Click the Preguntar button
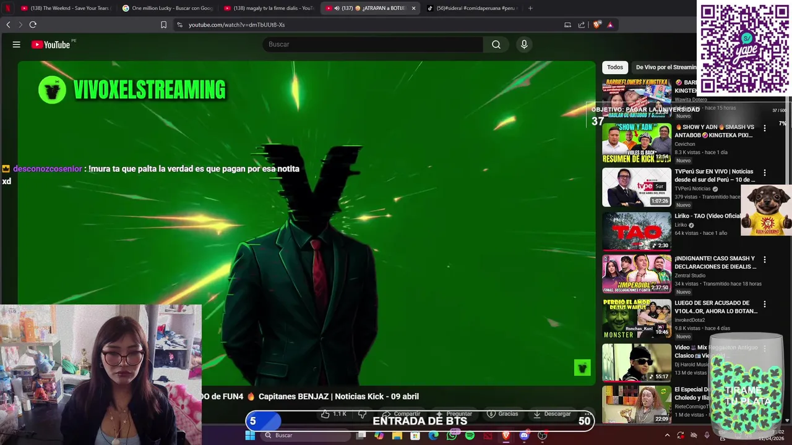The width and height of the screenshot is (792, 445). click(455, 414)
